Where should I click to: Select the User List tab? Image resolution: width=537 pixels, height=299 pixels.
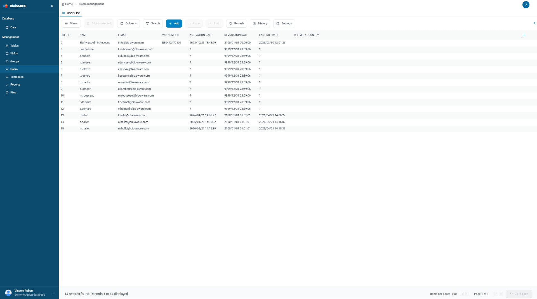point(71,13)
